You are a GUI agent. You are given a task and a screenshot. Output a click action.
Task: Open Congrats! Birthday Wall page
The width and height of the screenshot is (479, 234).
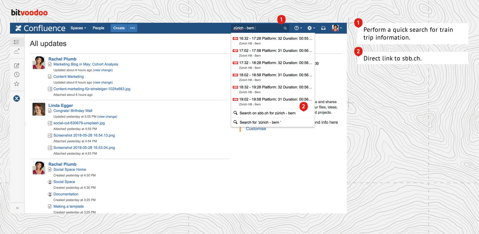73,111
